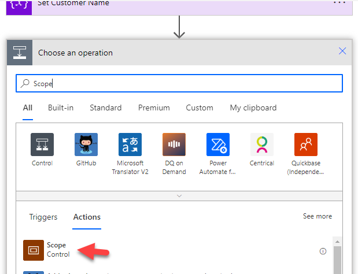The width and height of the screenshot is (358, 274).
Task: Open the Set Customer Name ellipsis menu
Action: pos(339,3)
